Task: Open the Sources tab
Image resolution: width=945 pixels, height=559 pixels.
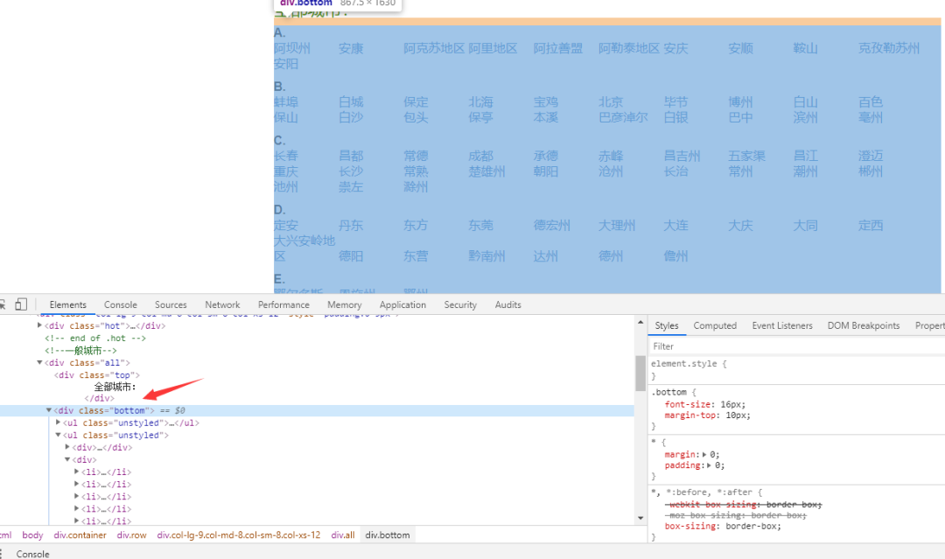Action: click(x=171, y=304)
